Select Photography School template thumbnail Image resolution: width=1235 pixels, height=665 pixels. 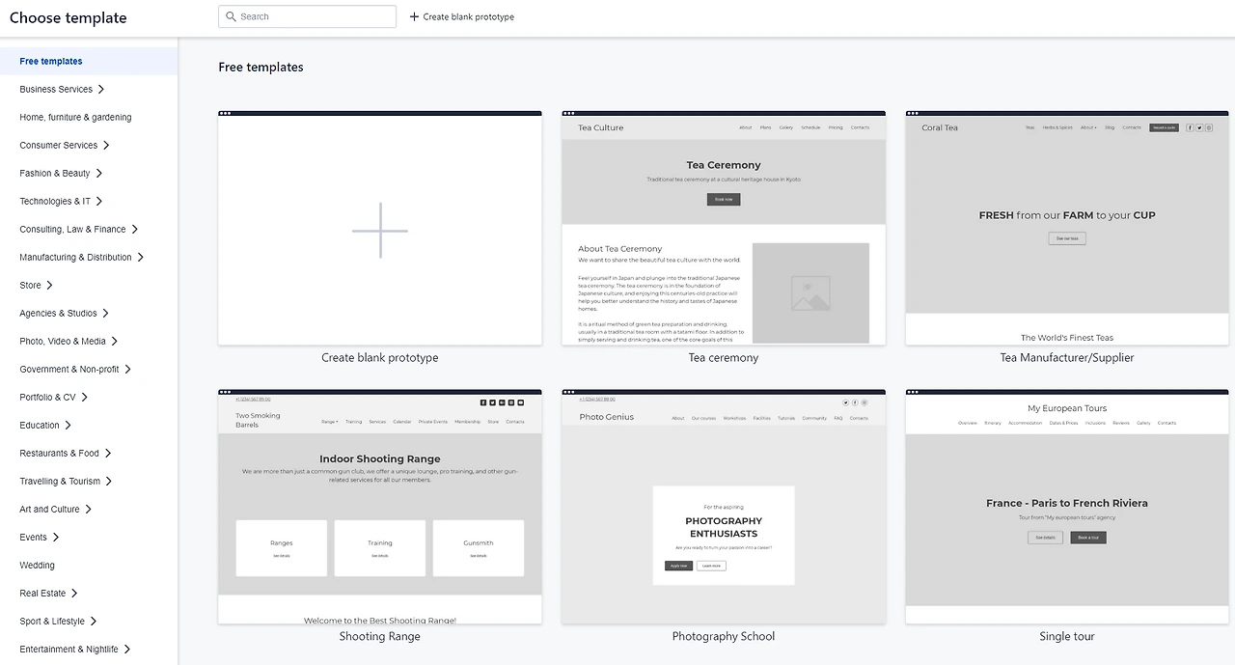[x=724, y=507]
